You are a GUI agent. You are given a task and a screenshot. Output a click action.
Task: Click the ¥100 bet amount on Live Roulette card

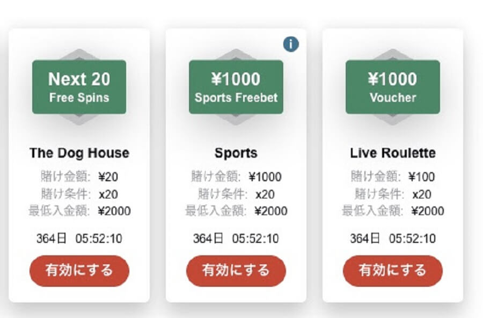(x=421, y=177)
